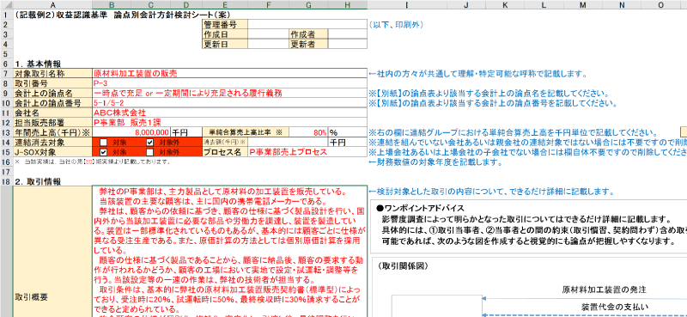
Task: Select the '取引番号' label cell
Action: pos(53,82)
